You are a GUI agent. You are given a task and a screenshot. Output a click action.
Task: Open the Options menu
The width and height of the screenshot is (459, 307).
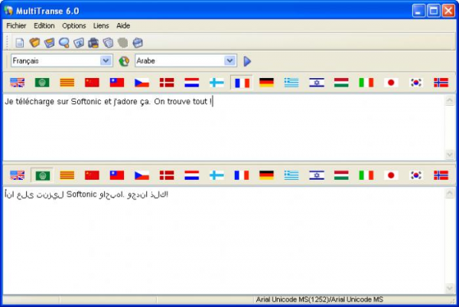coord(74,25)
